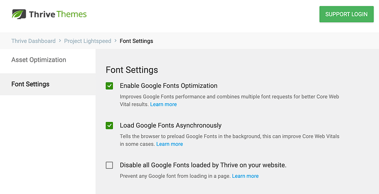
Task: Click the Disable all Google Fonts label text
Action: click(203, 165)
